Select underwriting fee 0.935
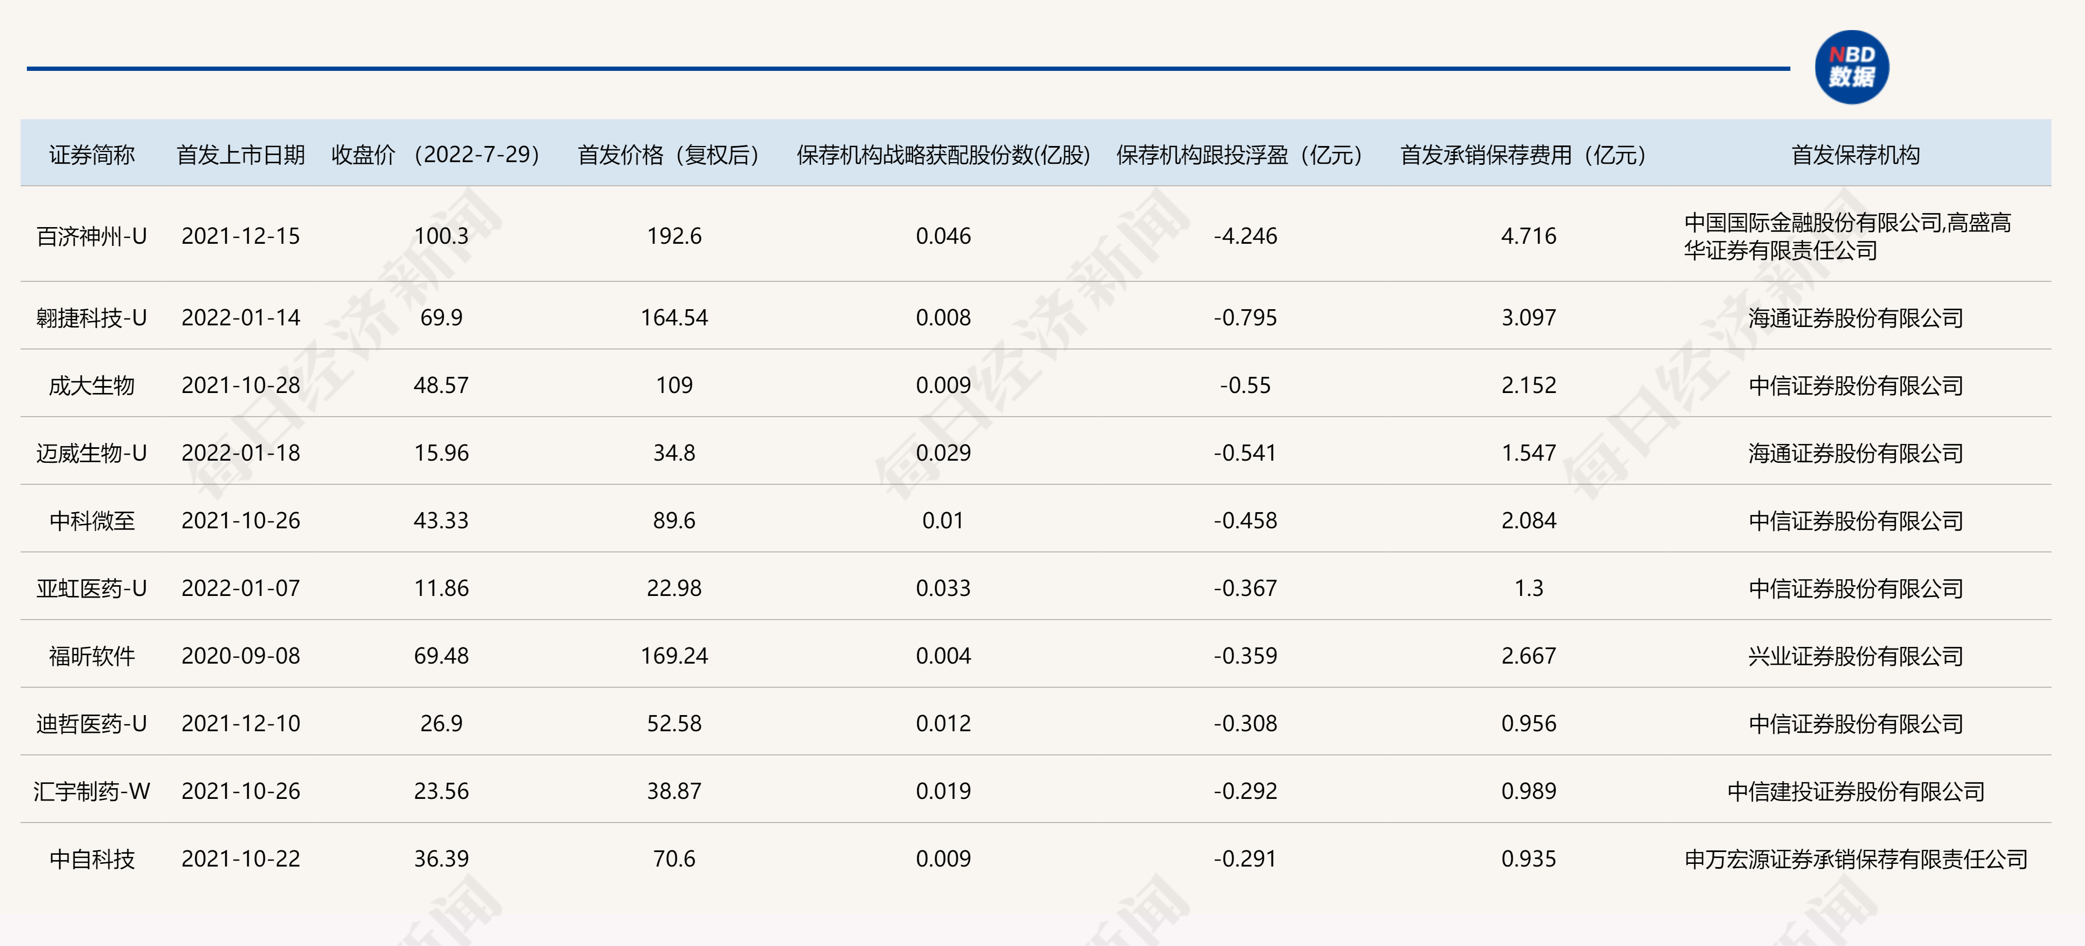2085x946 pixels. pyautogui.click(x=1528, y=858)
